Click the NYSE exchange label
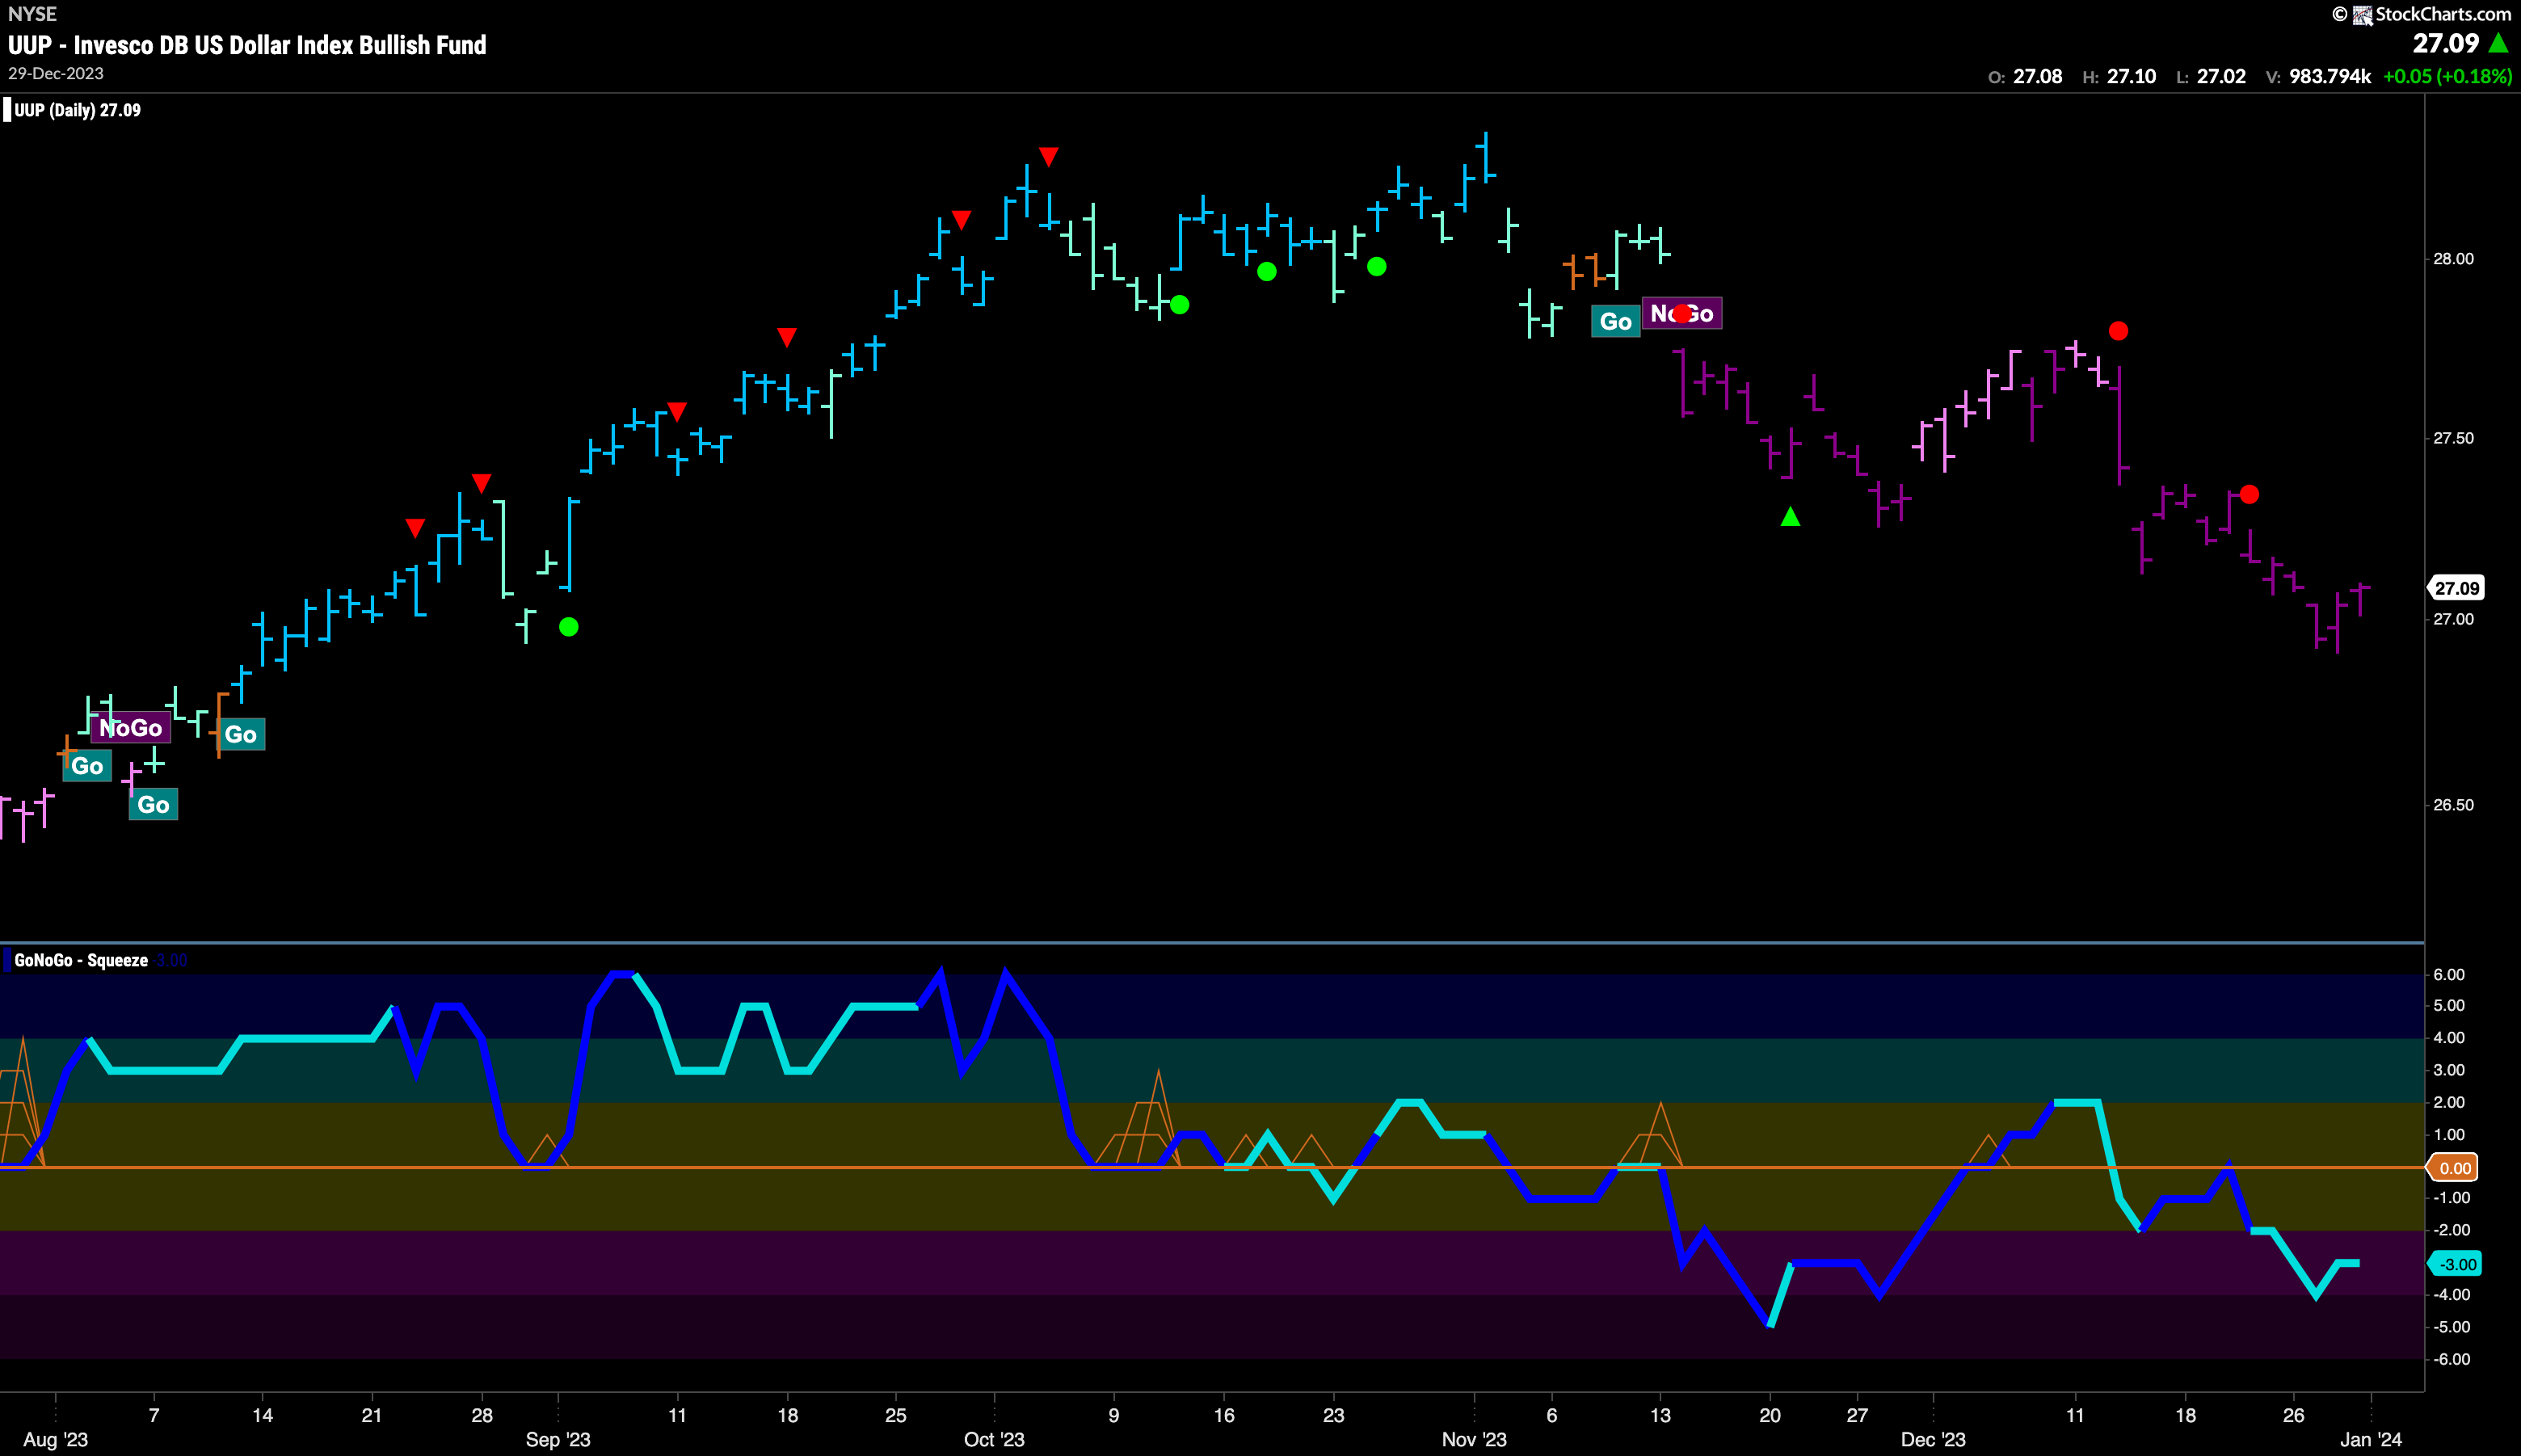Screen dimensions: 2521x1456 [x=32, y=14]
